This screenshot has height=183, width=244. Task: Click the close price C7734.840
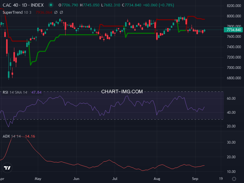pyautogui.click(x=131, y=5)
